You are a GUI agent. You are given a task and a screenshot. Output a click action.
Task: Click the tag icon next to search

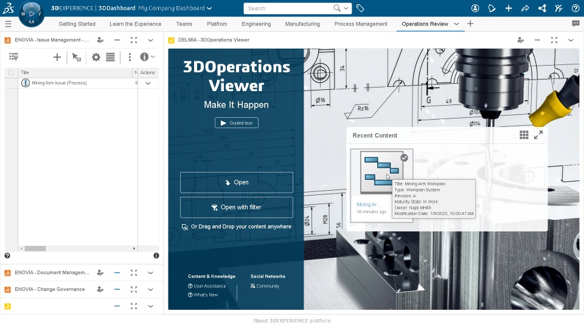(x=360, y=8)
